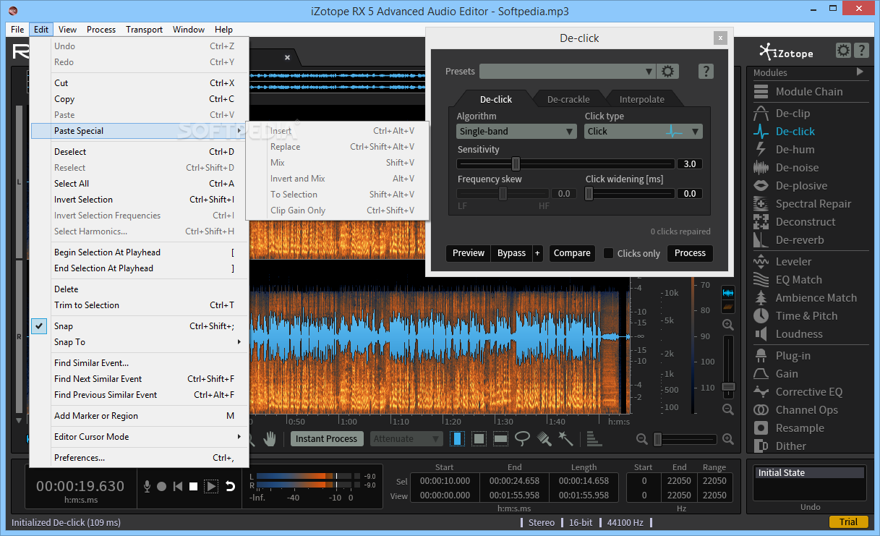Open the Dither module

point(779,446)
